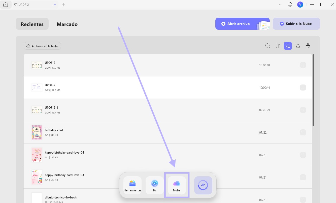Click Subir a la Nube button
336x203 pixels.
(296, 24)
